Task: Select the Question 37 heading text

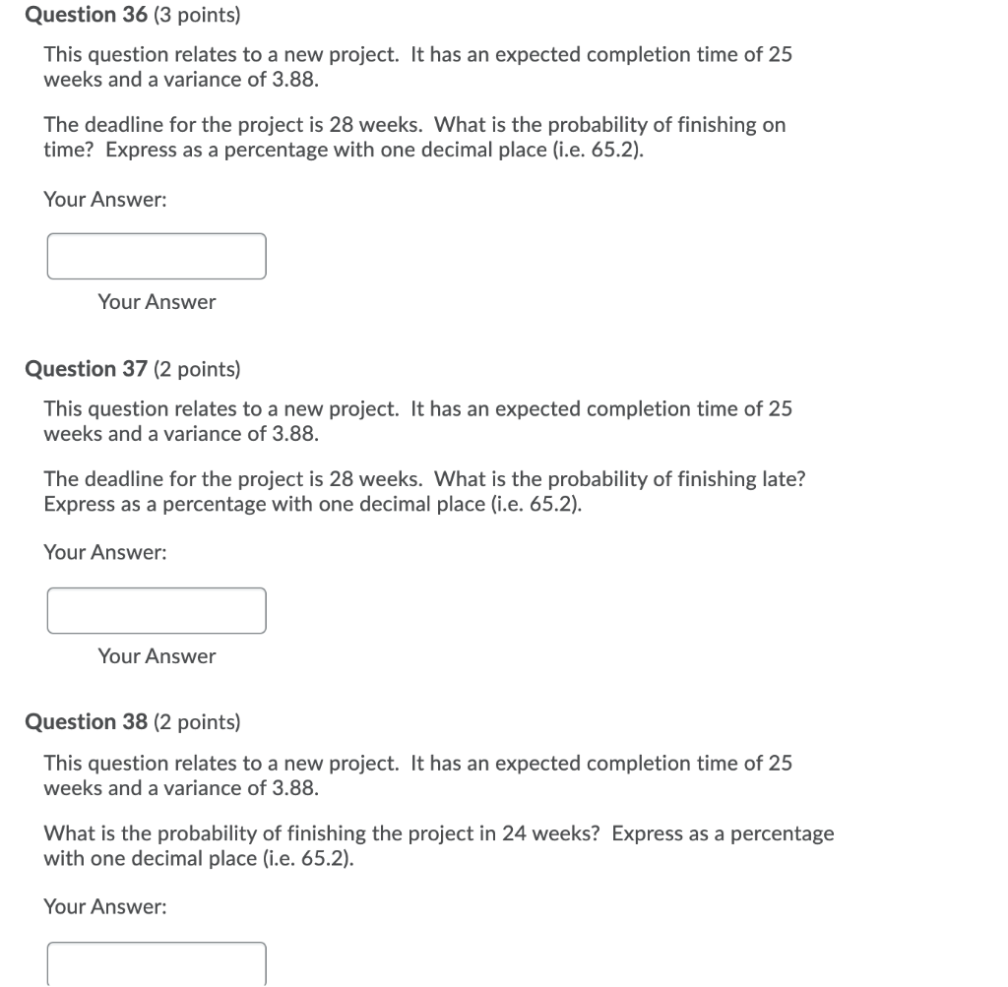Action: click(x=85, y=368)
